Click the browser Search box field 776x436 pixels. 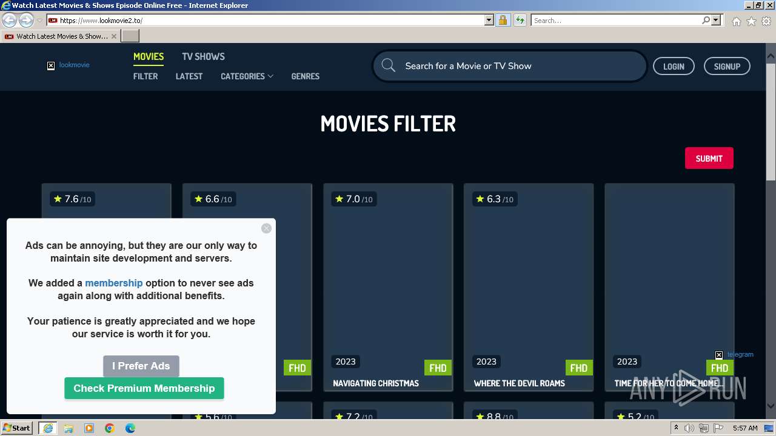coord(616,20)
